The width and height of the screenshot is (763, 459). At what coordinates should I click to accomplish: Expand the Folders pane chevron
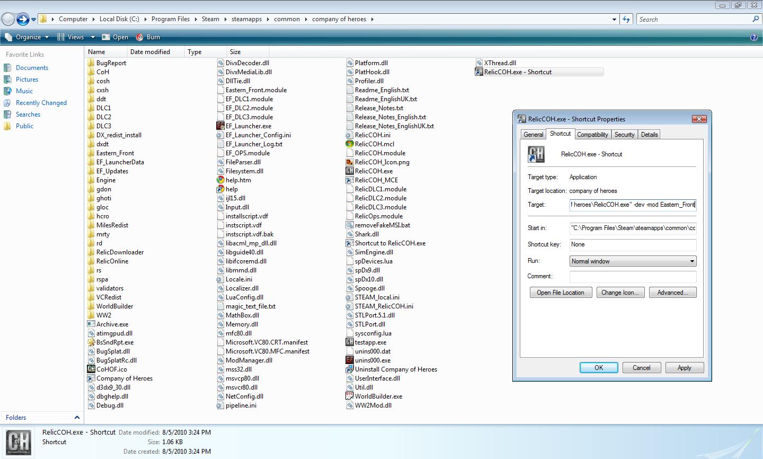[x=77, y=418]
